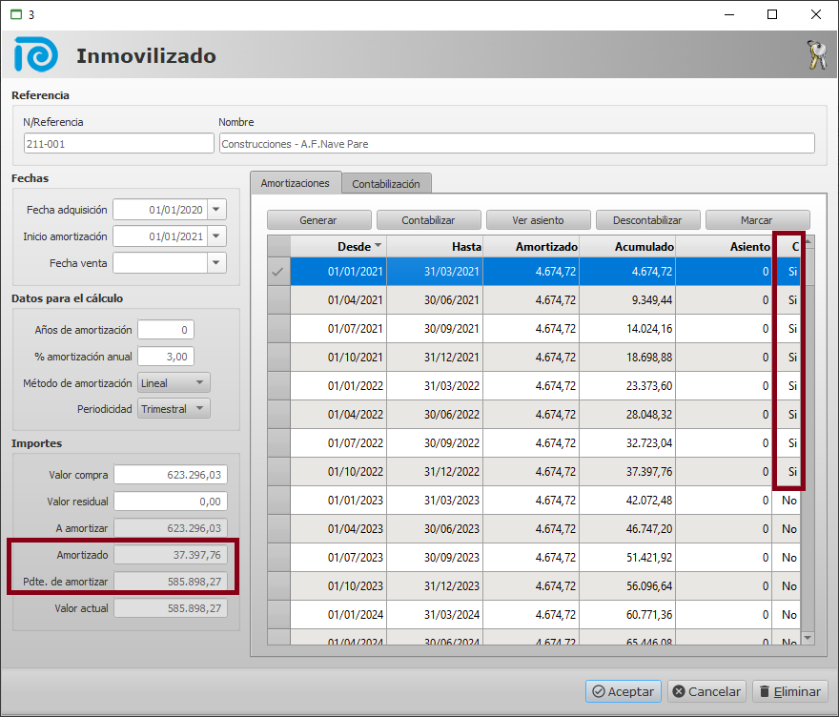Click the Eliminar button with trash icon

point(790,691)
